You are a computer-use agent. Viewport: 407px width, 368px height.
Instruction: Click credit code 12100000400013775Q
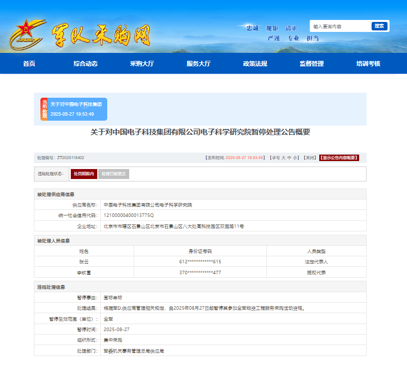[129, 215]
